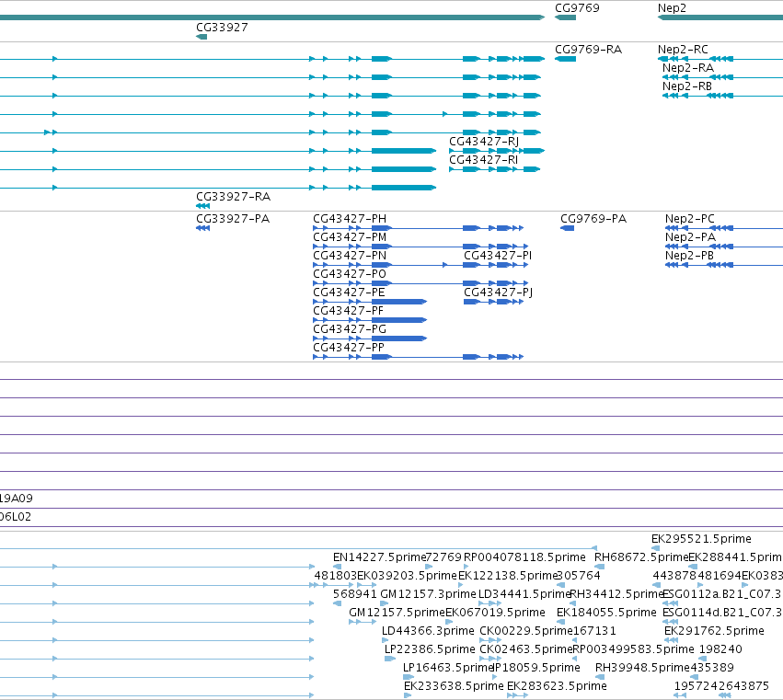
Task: Click the 19A09 clone label
Action: [16, 499]
